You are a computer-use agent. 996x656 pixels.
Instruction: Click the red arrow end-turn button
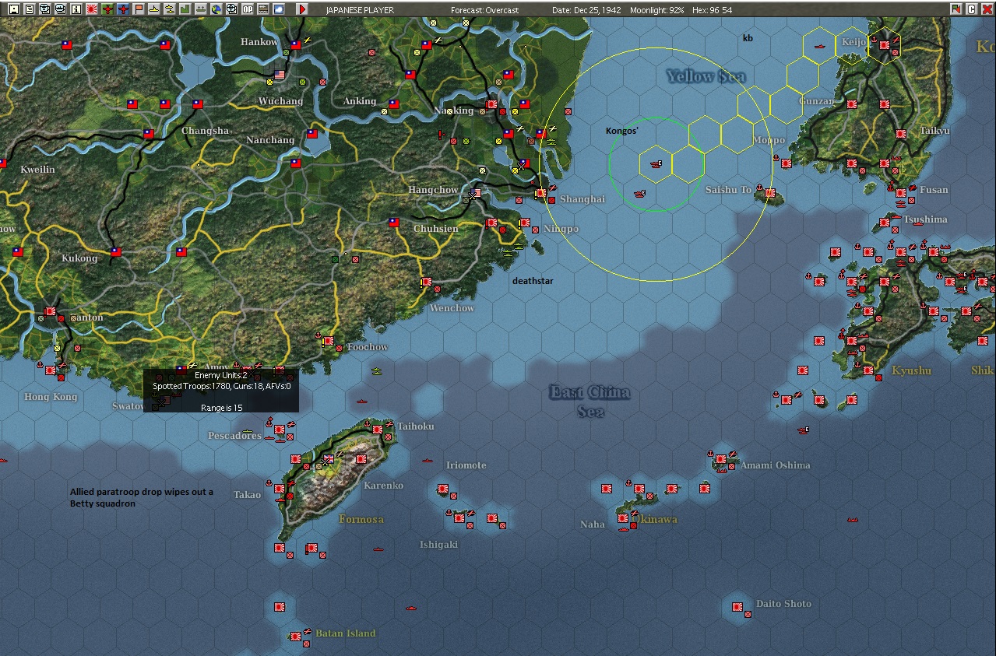pyautogui.click(x=302, y=9)
